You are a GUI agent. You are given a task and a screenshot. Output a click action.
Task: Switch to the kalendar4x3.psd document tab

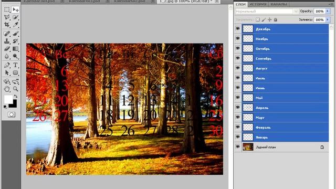click(85, 1)
